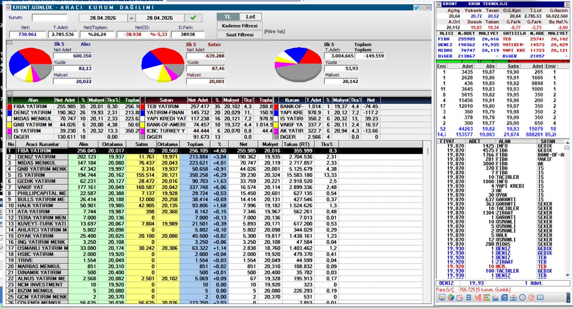573x309 pixels.
Task: Click the Kurum input field
Action: pos(50,18)
